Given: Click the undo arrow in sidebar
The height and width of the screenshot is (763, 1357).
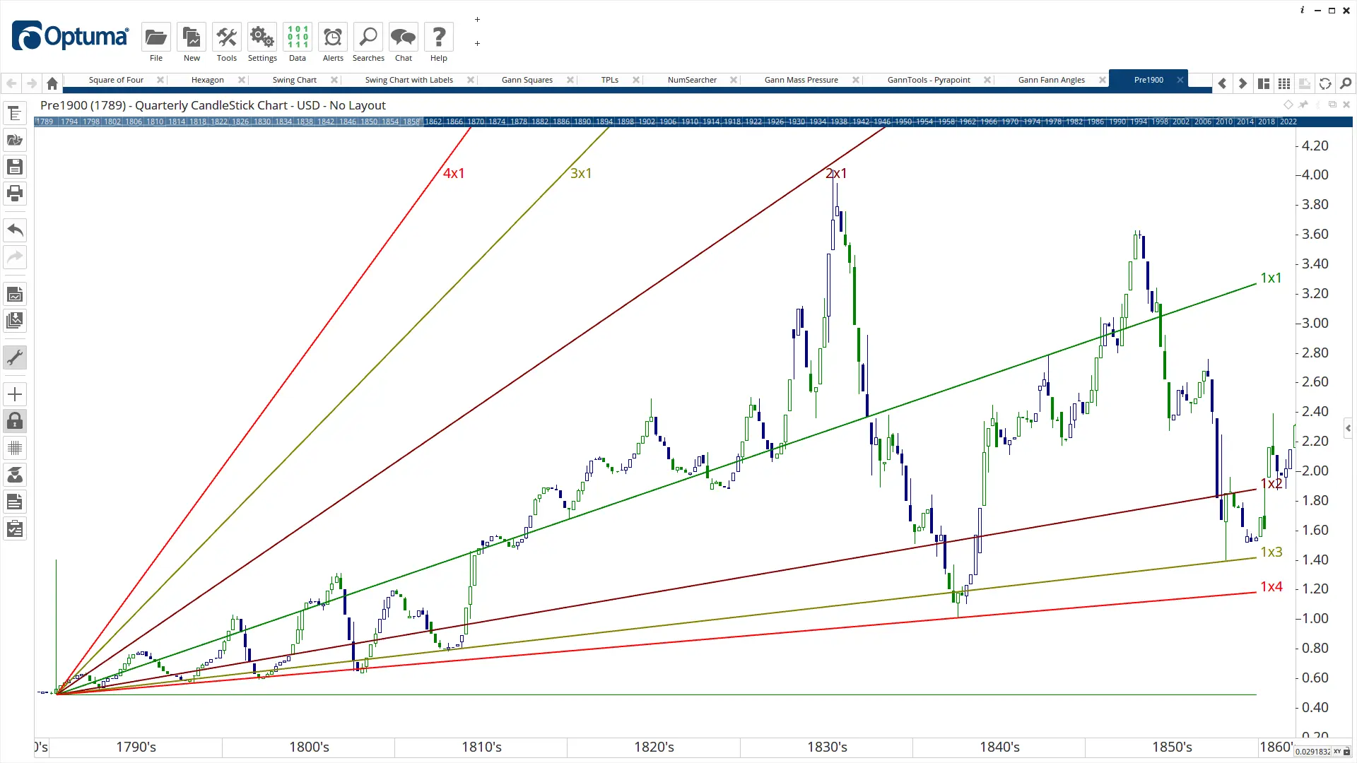Looking at the screenshot, I should coord(15,230).
